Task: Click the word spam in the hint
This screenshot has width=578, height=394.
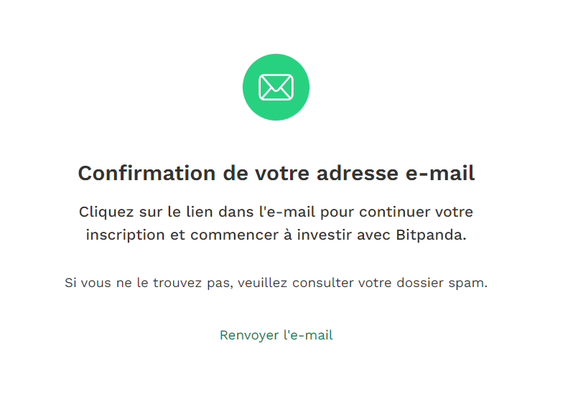Action: coord(470,283)
